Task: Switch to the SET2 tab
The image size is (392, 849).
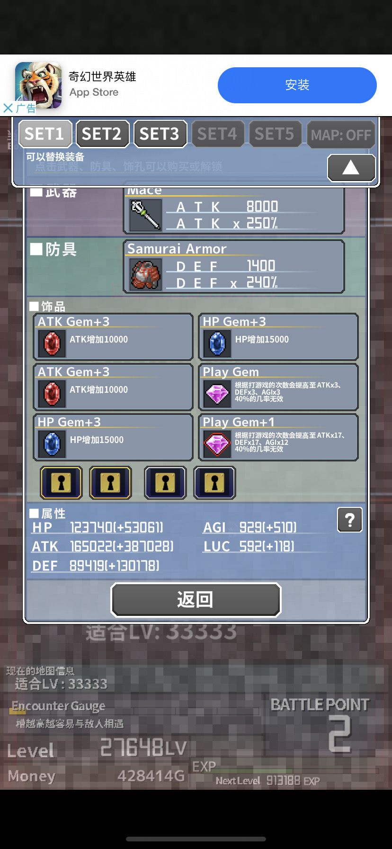Action: coord(102,134)
